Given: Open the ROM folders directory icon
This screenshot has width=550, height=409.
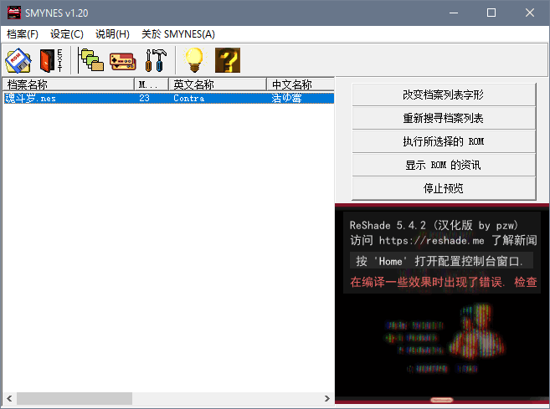Looking at the screenshot, I should (x=90, y=60).
